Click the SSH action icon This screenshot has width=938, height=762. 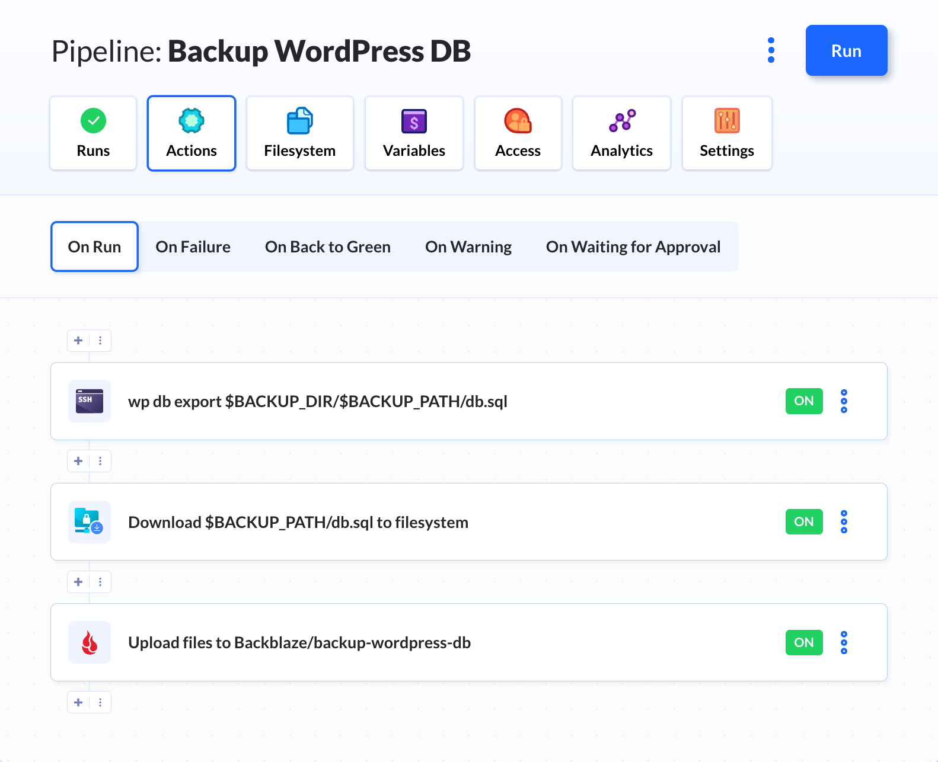(90, 401)
